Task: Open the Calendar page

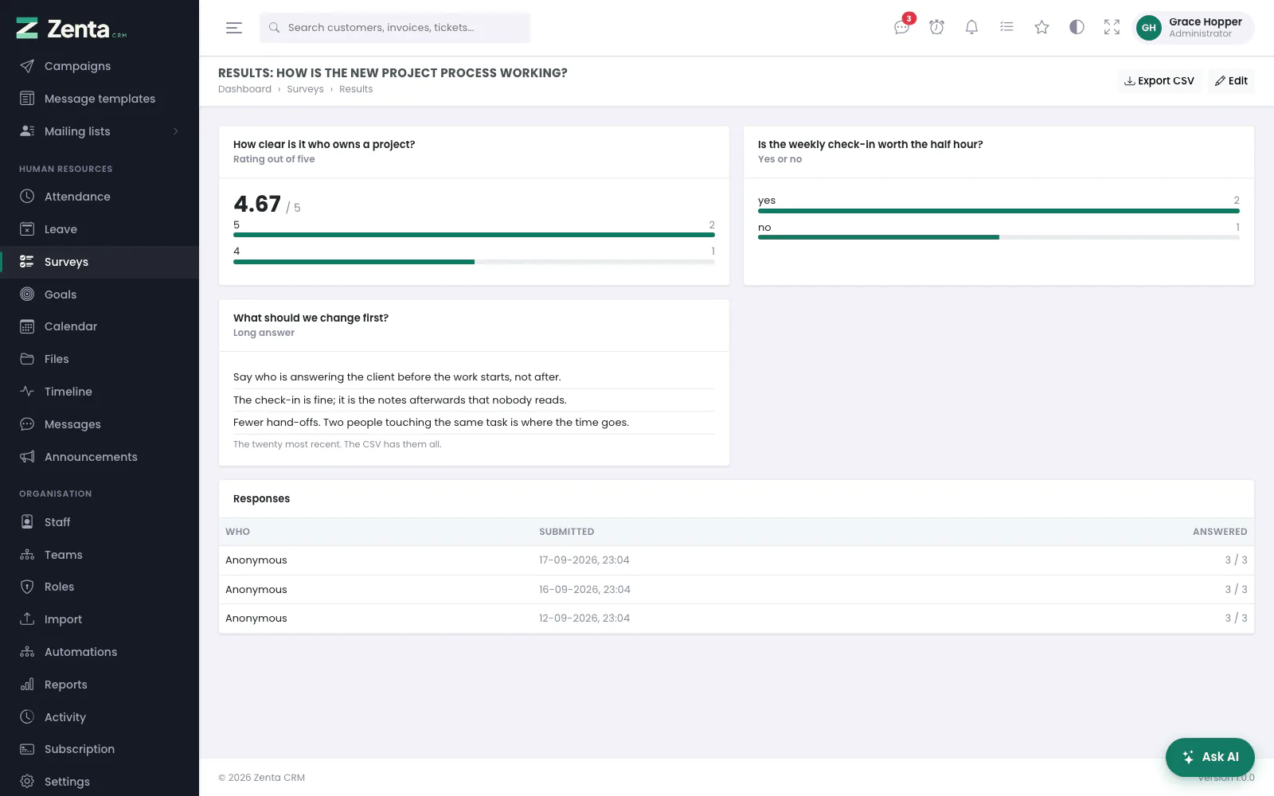Action: click(x=100, y=326)
